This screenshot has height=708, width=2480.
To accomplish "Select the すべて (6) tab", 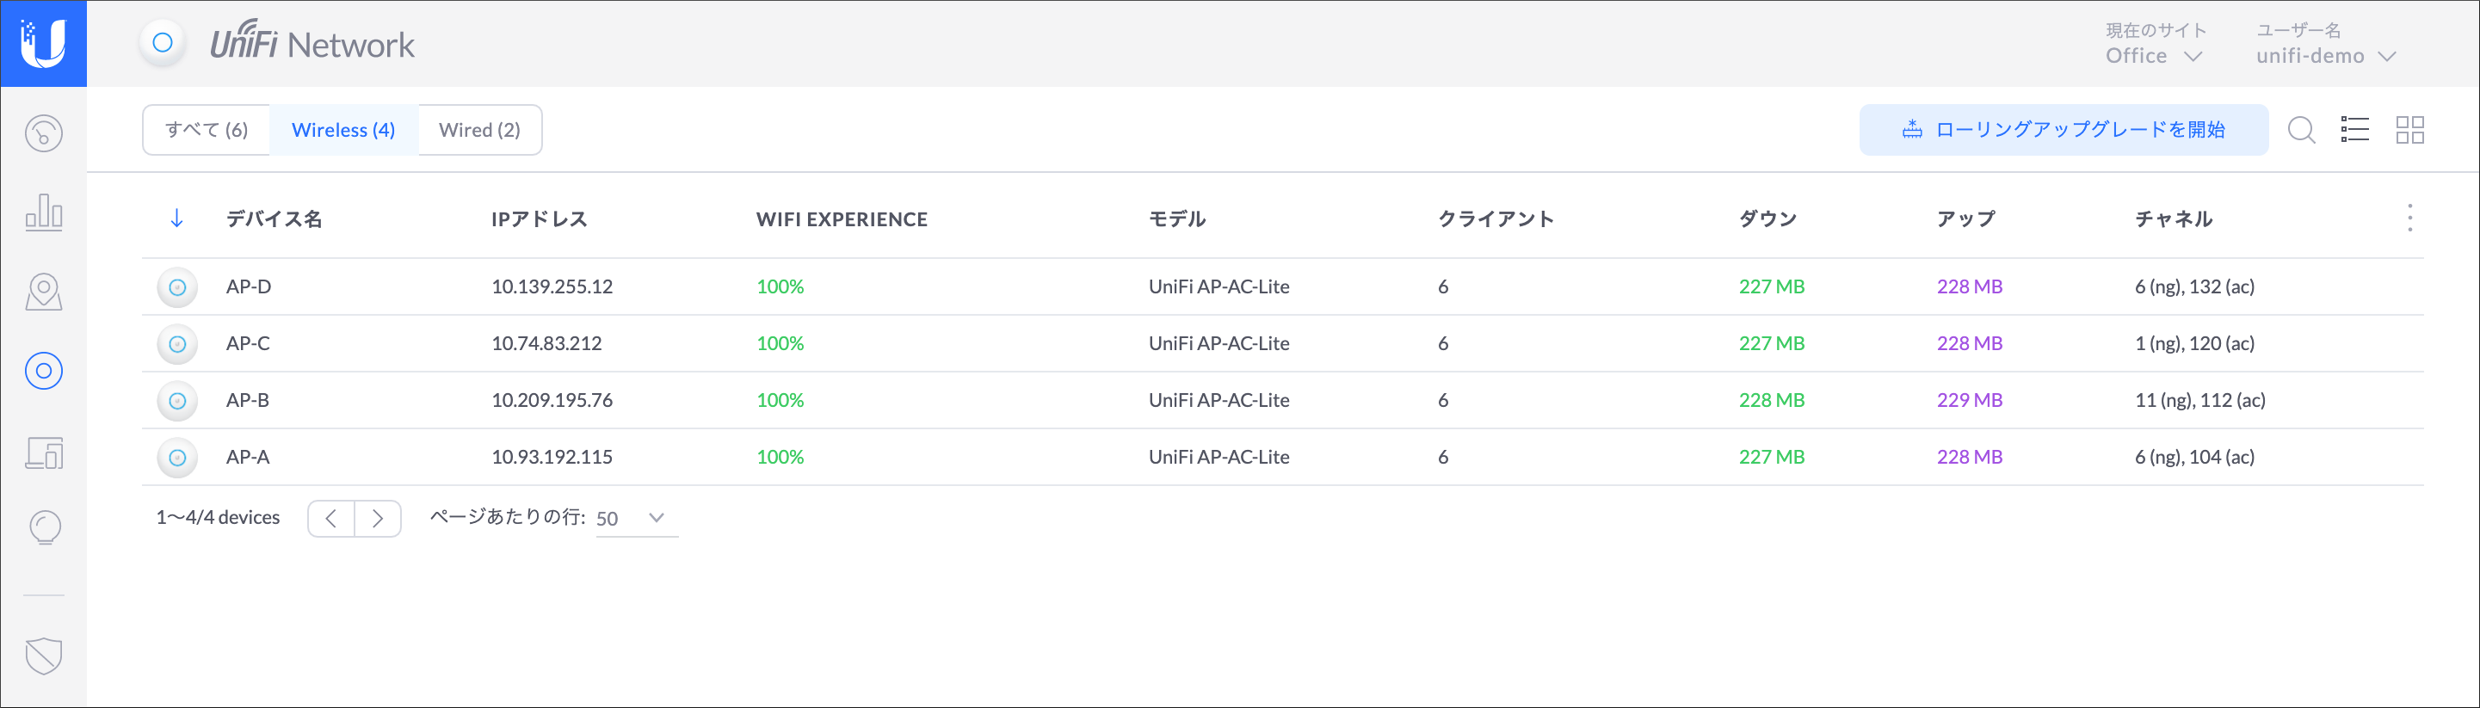I will [206, 130].
